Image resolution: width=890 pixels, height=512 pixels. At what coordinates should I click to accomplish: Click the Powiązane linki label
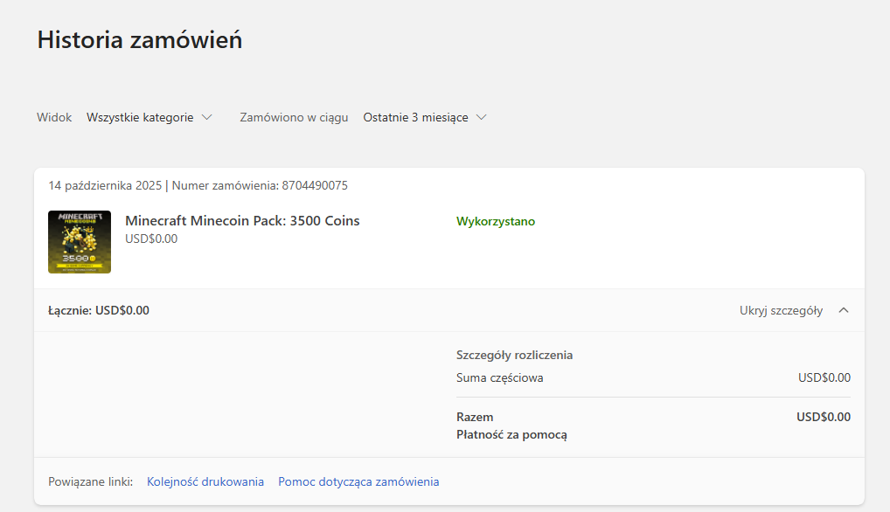pyautogui.click(x=91, y=481)
